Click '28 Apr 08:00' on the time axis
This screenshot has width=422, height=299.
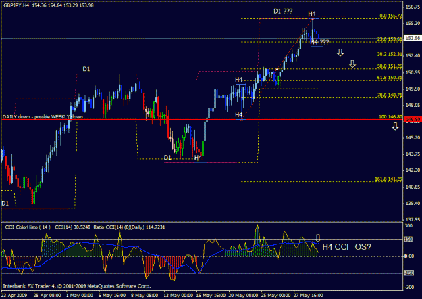tap(47, 295)
